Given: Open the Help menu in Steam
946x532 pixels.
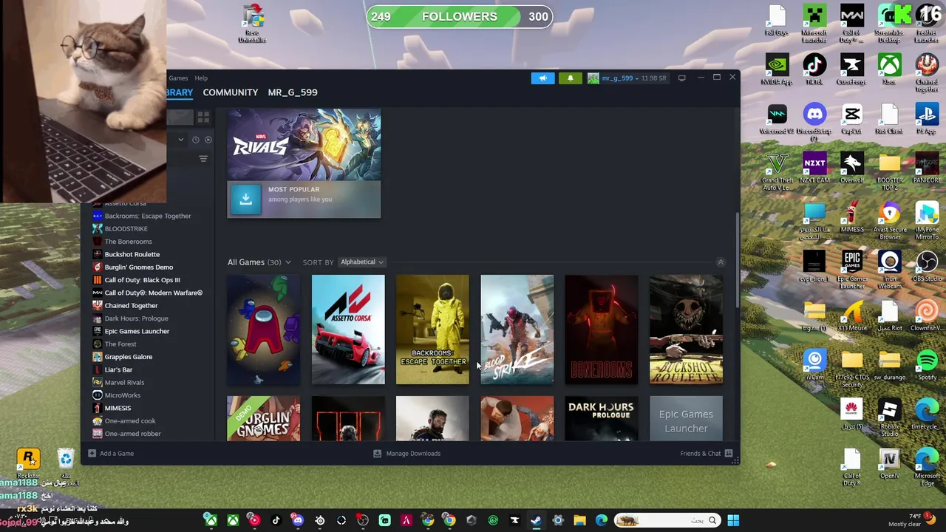Looking at the screenshot, I should tap(201, 78).
